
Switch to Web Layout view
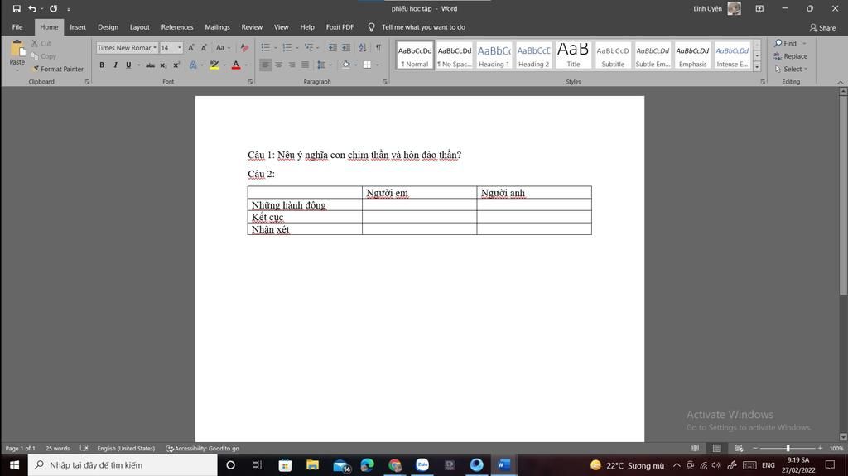tap(739, 449)
